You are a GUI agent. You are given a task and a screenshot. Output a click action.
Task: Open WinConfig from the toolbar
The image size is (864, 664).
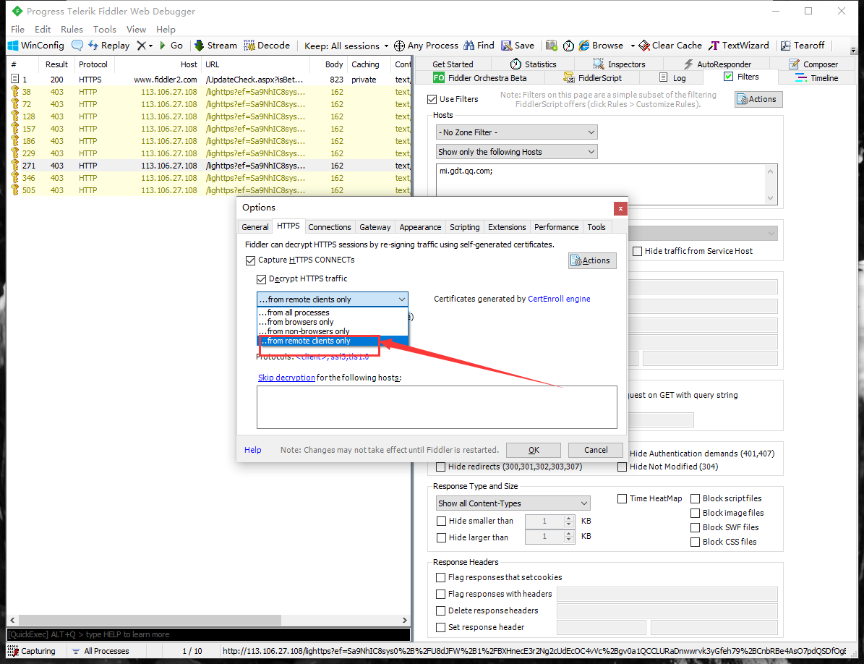(36, 46)
